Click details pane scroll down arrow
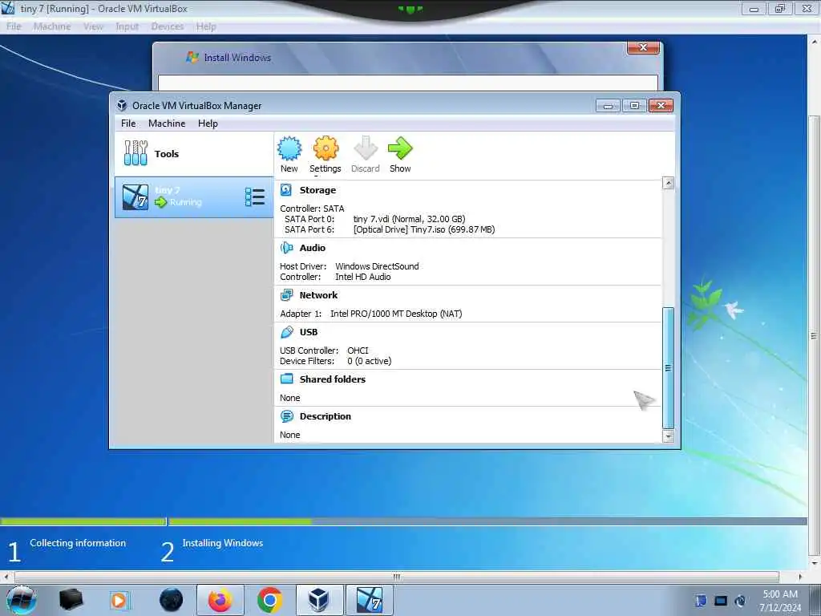The image size is (821, 616). pyautogui.click(x=668, y=436)
